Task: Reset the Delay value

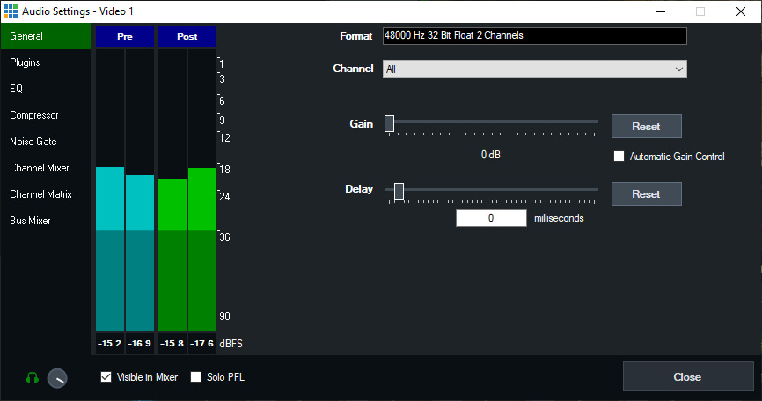Action: [646, 193]
